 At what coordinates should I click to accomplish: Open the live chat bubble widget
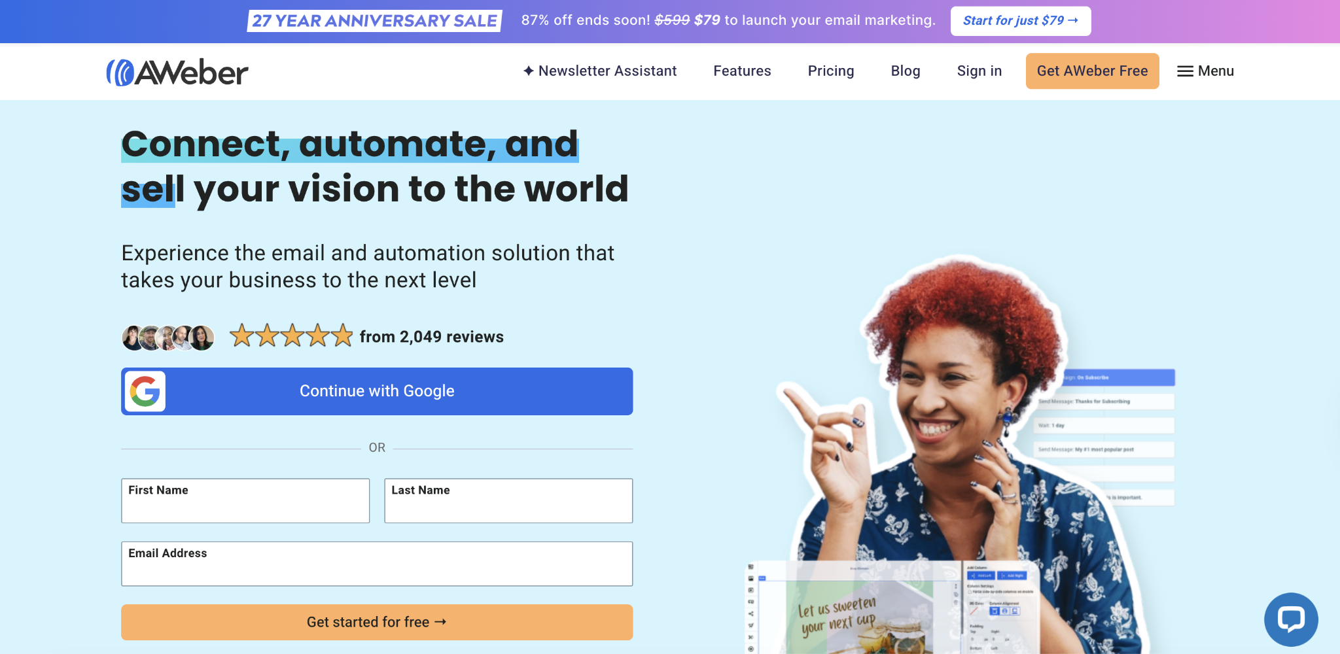[x=1291, y=619]
